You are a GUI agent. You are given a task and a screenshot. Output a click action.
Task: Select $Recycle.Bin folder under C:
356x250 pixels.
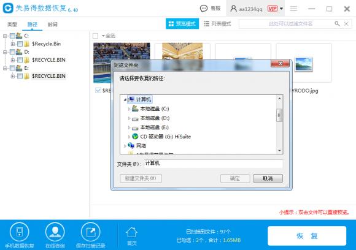tap(46, 44)
